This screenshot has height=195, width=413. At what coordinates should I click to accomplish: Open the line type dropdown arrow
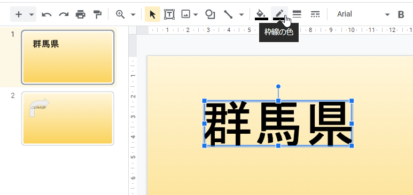click(241, 14)
